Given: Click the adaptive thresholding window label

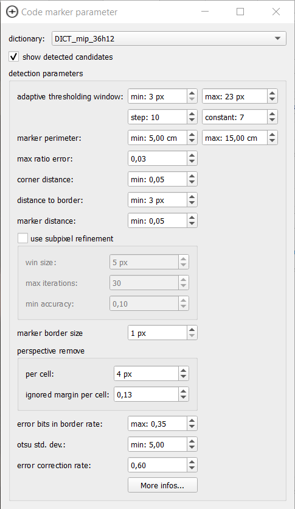Looking at the screenshot, I should 71,97.
